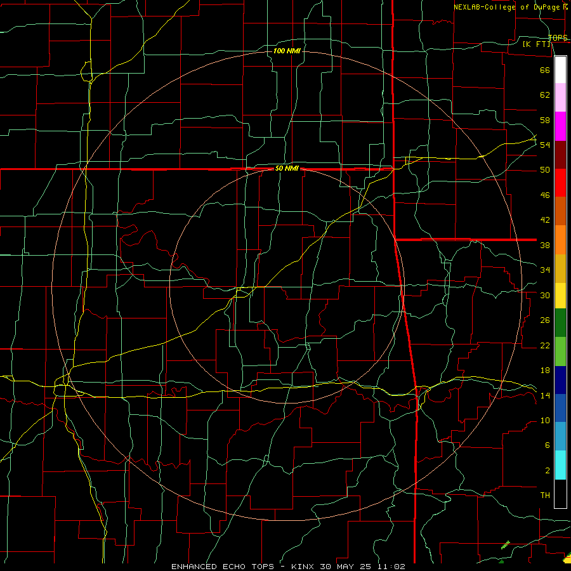Click the "[K FT]" units label
Viewport: 571px width, 571px height.
click(536, 44)
